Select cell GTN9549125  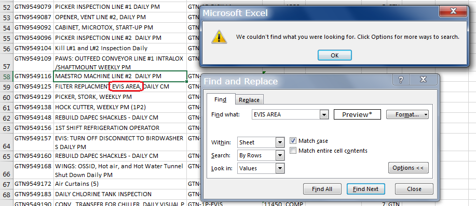point(33,87)
